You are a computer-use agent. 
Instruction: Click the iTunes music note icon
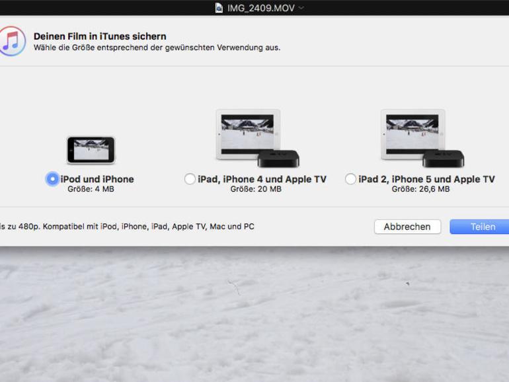coord(11,41)
